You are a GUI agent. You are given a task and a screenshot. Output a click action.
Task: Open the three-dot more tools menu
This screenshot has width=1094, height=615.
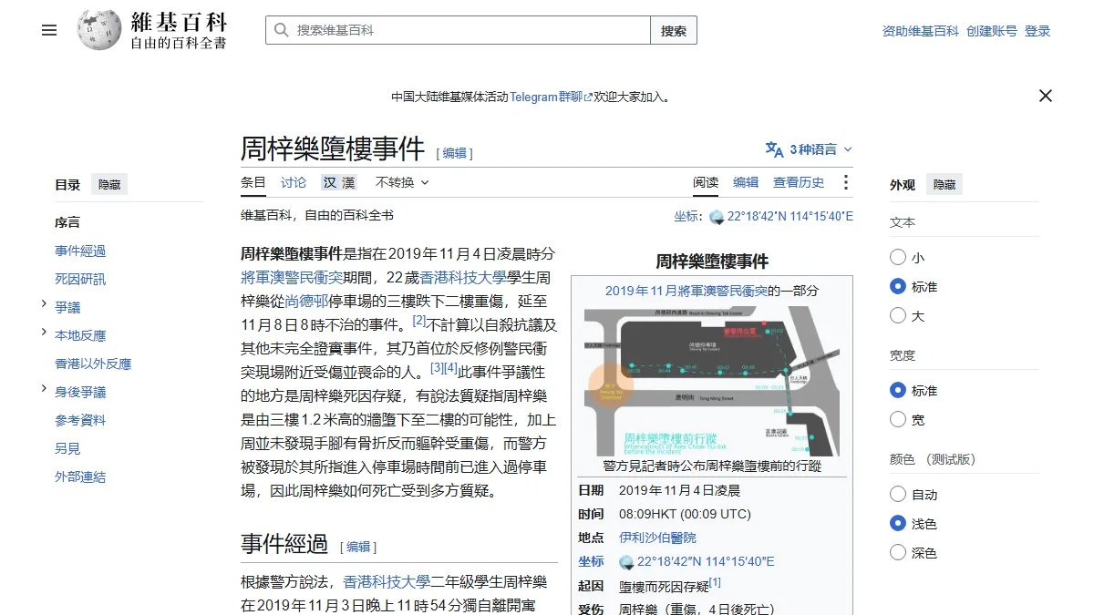coord(845,182)
